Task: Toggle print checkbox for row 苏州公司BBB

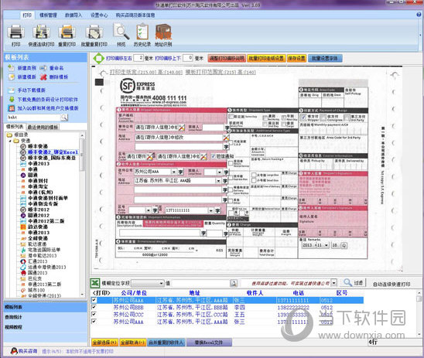Action: point(94,307)
